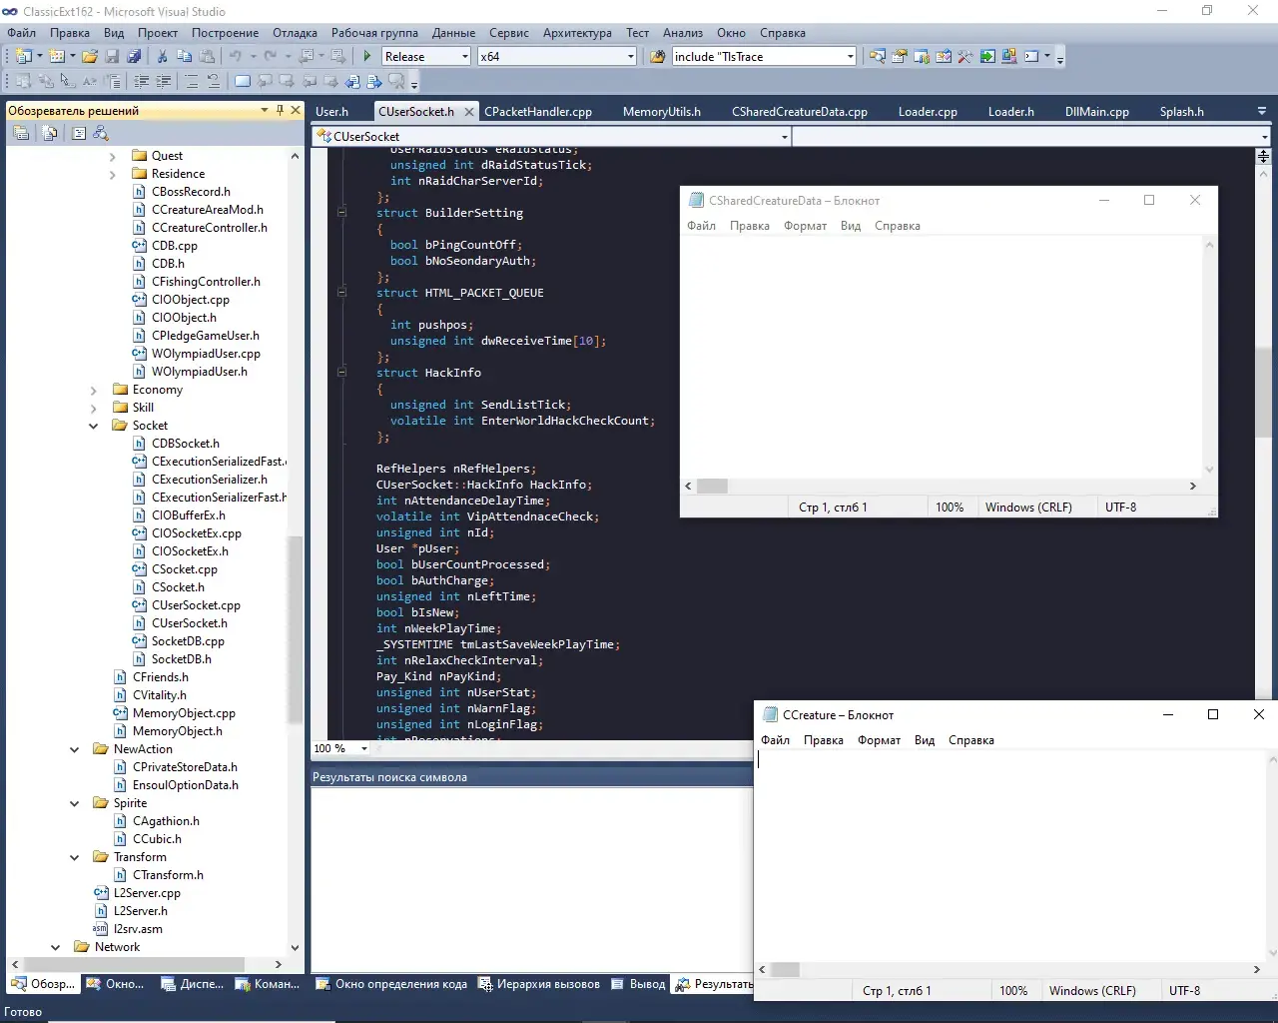Click the Copy toolbar icon
Screen dimensions: 1278x1023
185,57
